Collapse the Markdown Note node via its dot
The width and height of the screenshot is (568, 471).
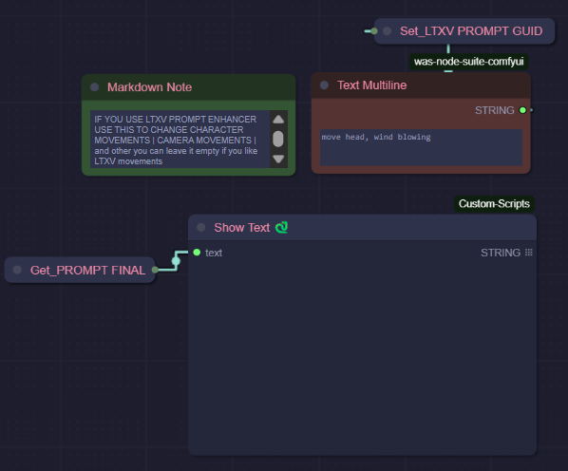(x=95, y=87)
